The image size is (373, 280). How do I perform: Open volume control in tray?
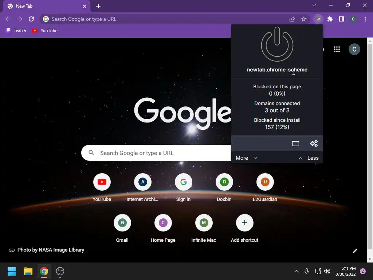327,271
